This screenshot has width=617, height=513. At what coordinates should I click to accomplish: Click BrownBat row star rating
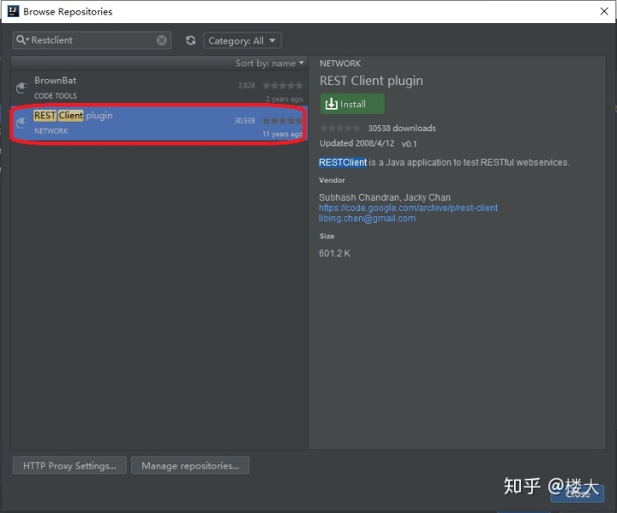tap(283, 86)
